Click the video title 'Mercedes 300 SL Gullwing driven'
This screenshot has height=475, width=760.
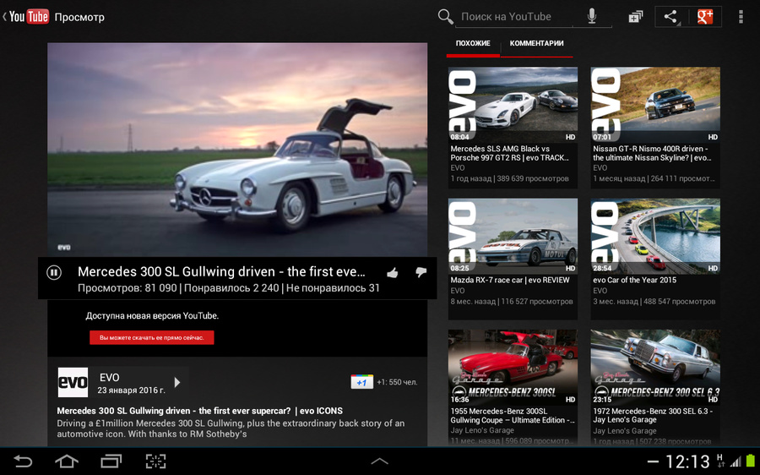pyautogui.click(x=221, y=271)
